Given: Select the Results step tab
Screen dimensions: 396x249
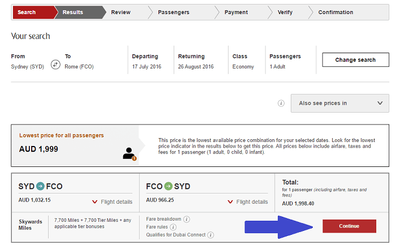Looking at the screenshot, I should pos(74,12).
